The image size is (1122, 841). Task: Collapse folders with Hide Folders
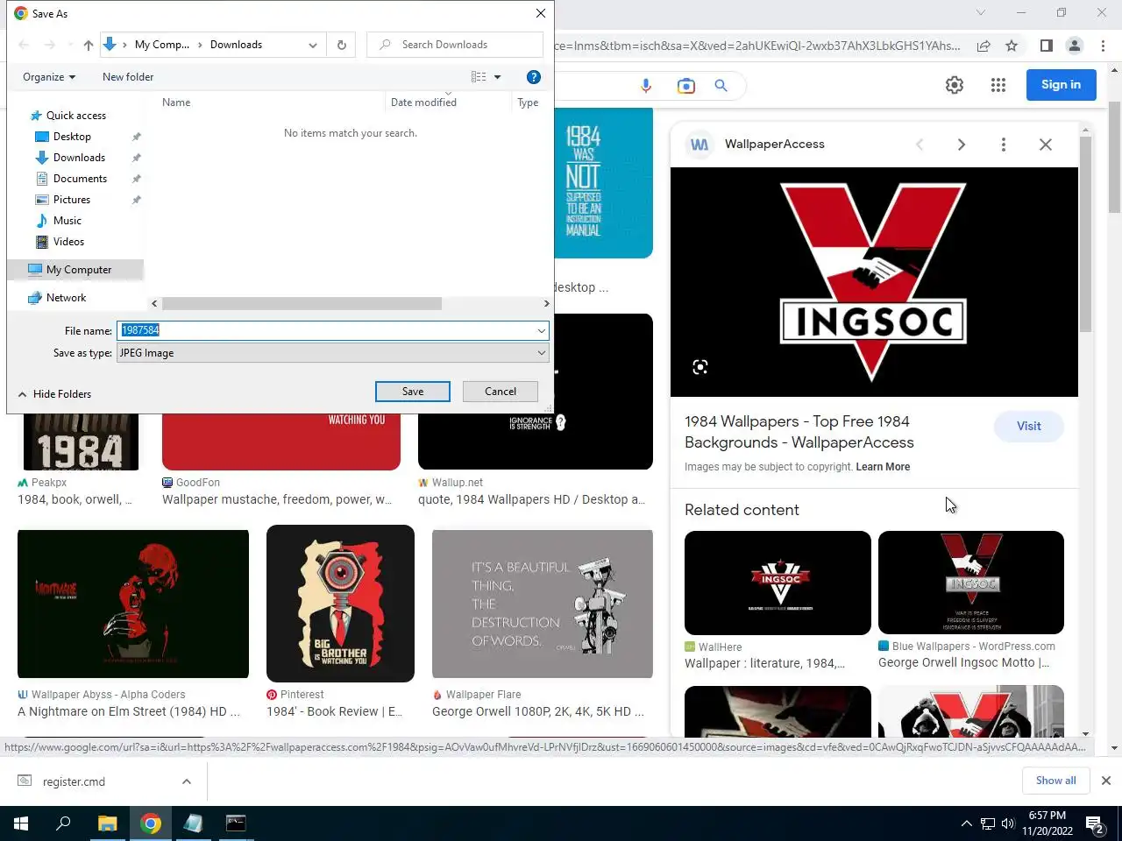(54, 394)
